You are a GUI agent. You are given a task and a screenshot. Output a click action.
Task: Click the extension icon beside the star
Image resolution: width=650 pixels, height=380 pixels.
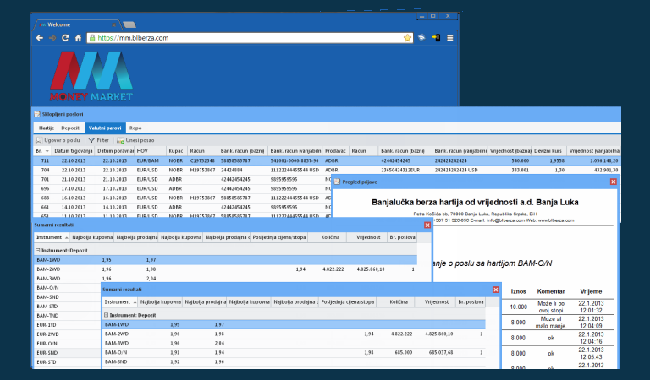click(x=421, y=38)
